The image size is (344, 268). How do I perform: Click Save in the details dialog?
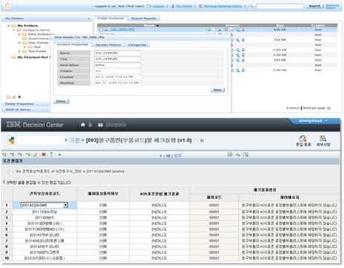217,90
